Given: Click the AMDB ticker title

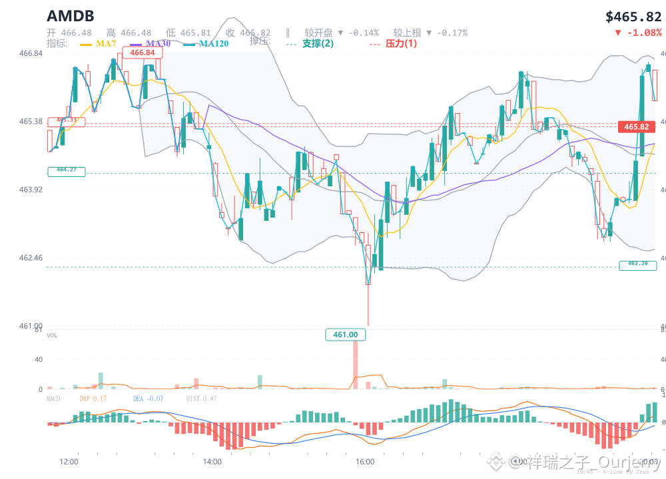Looking at the screenshot, I should pos(71,16).
